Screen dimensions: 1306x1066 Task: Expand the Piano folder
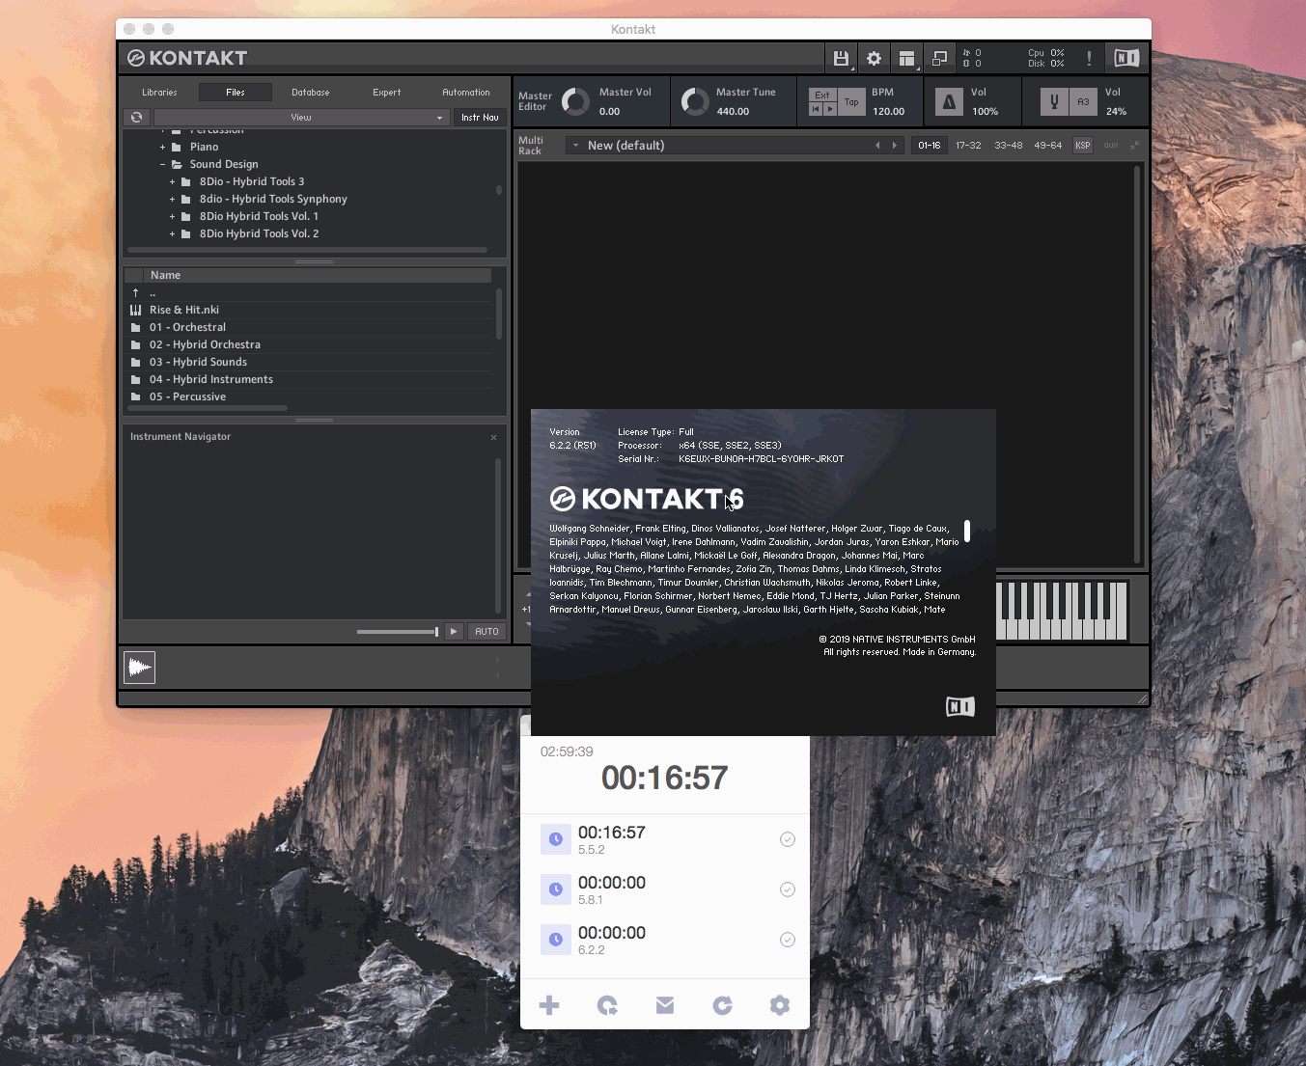162,148
